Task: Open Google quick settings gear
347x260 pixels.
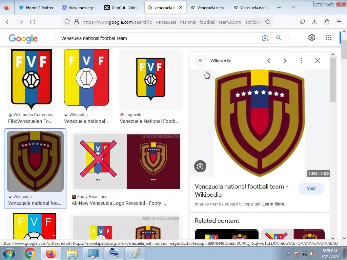Action: point(312,38)
